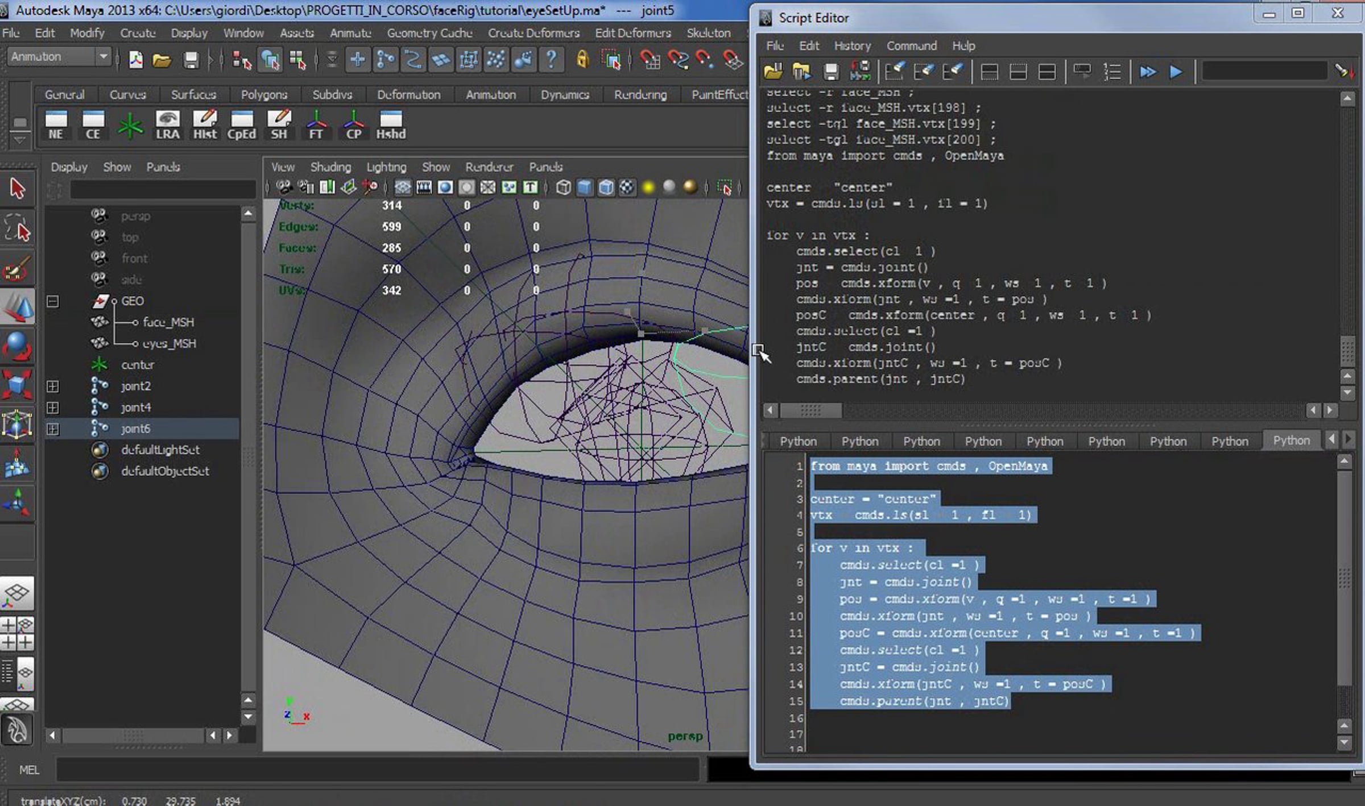This screenshot has height=806, width=1365.
Task: Click the Execute play button icon
Action: point(1176,72)
